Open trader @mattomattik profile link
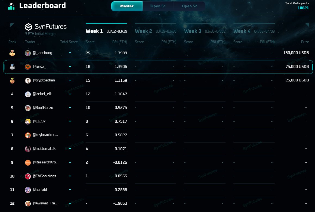Screen dimensions: 315x212 click(44, 148)
